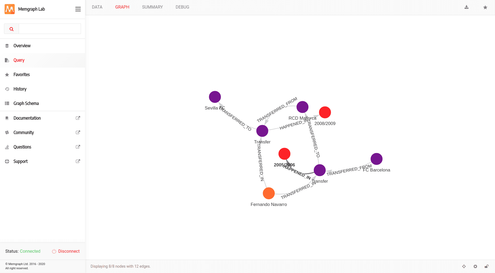495x273 pixels.
Task: Click the Graph Schema list icon
Action: [7, 104]
